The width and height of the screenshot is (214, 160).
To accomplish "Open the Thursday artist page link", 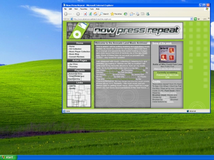I will tap(73, 66).
